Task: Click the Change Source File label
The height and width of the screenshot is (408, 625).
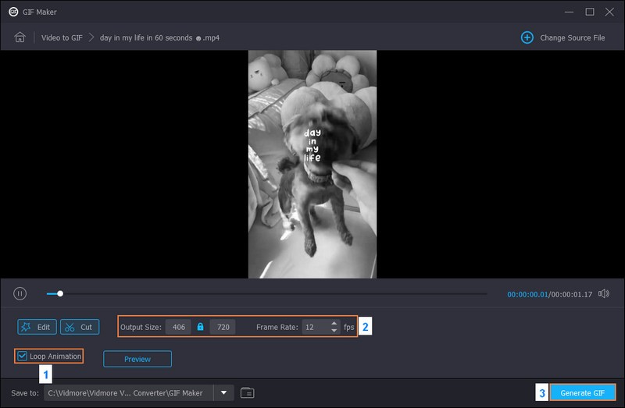Action: [573, 37]
